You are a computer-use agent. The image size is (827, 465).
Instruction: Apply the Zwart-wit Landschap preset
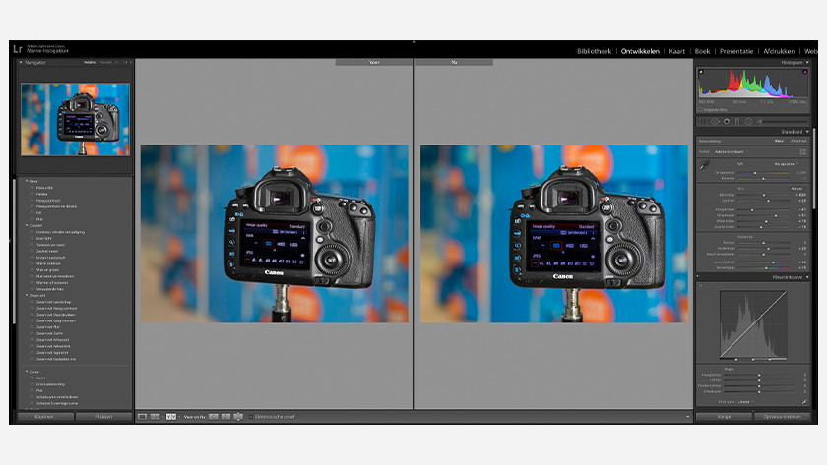pyautogui.click(x=53, y=302)
